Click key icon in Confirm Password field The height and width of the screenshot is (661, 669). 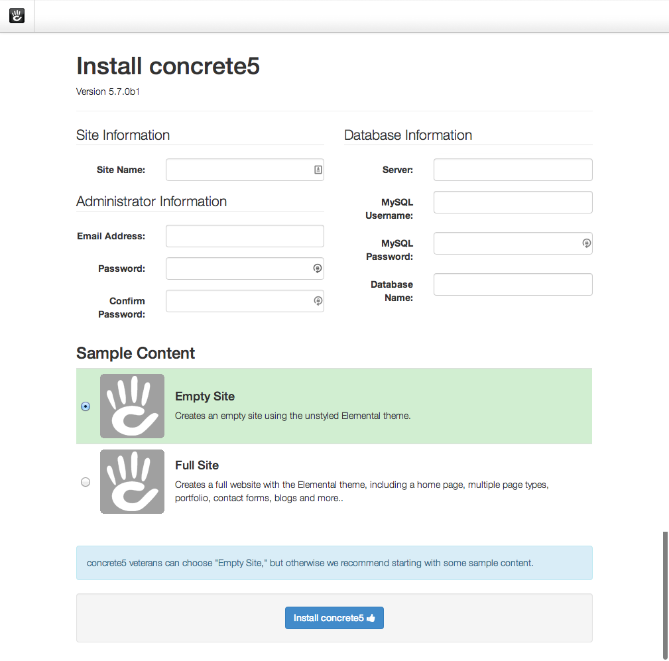click(318, 301)
